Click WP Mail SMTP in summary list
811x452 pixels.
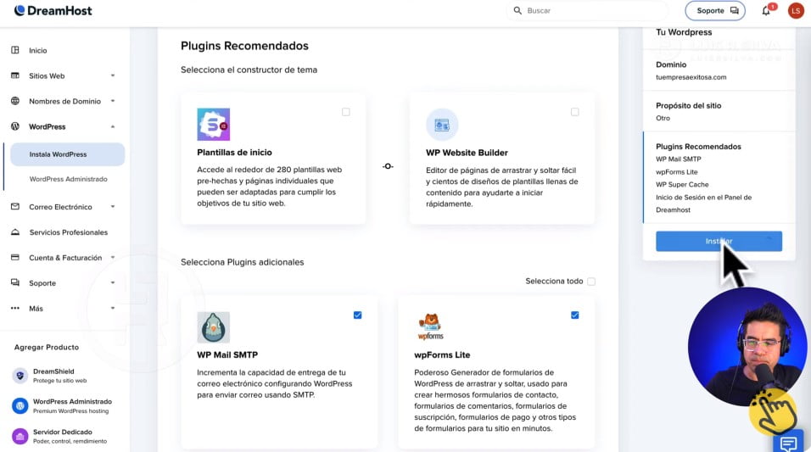coord(679,159)
